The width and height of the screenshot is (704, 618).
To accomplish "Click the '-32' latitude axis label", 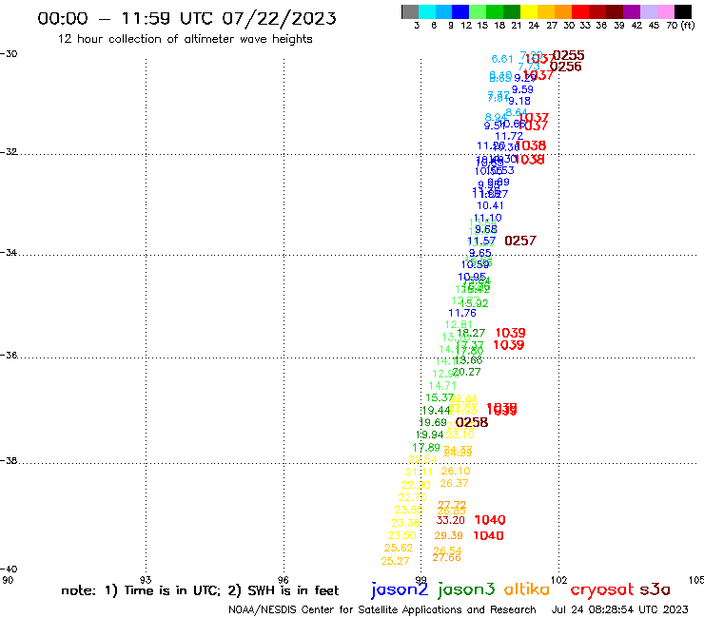I will pos(9,152).
